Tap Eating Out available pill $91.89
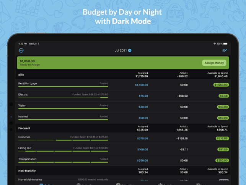Screen dimensions: 246x185 click(223, 149)
